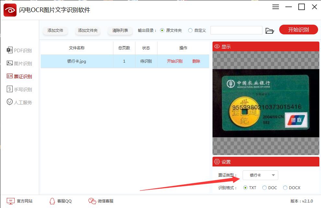
Task: Open the folder browse icon for output directory
Action: point(270,30)
